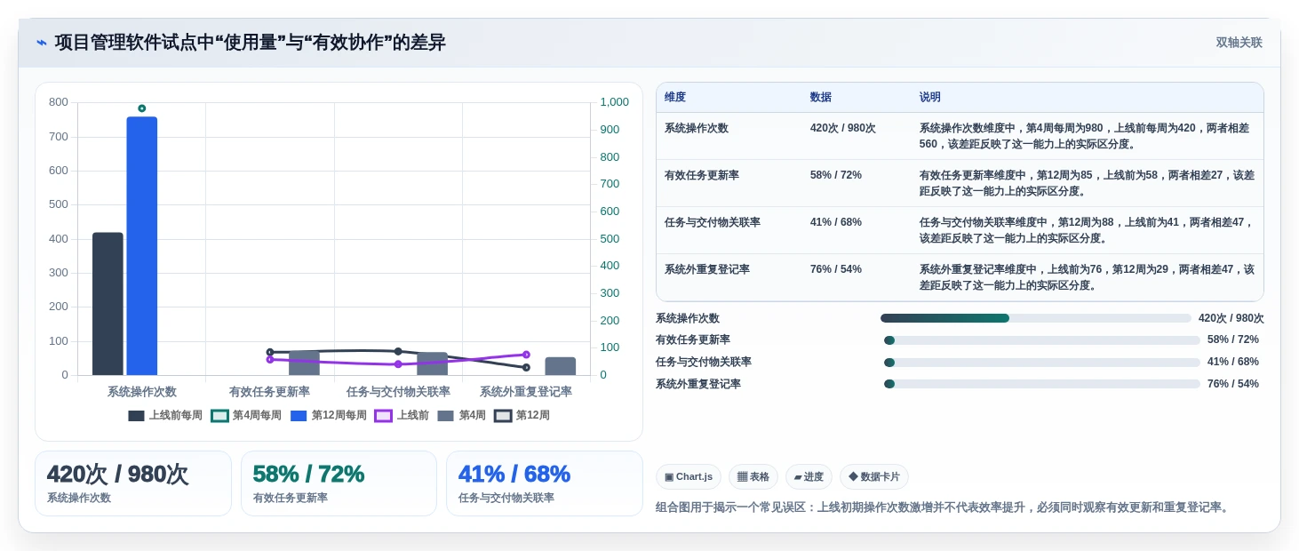Click the 系统操作次数 x-axis label
The image size is (1299, 551).
(142, 391)
